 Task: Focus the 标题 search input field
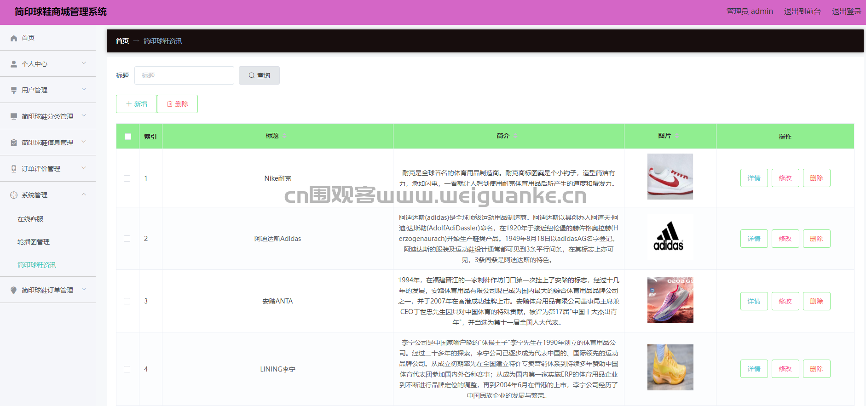(x=184, y=75)
